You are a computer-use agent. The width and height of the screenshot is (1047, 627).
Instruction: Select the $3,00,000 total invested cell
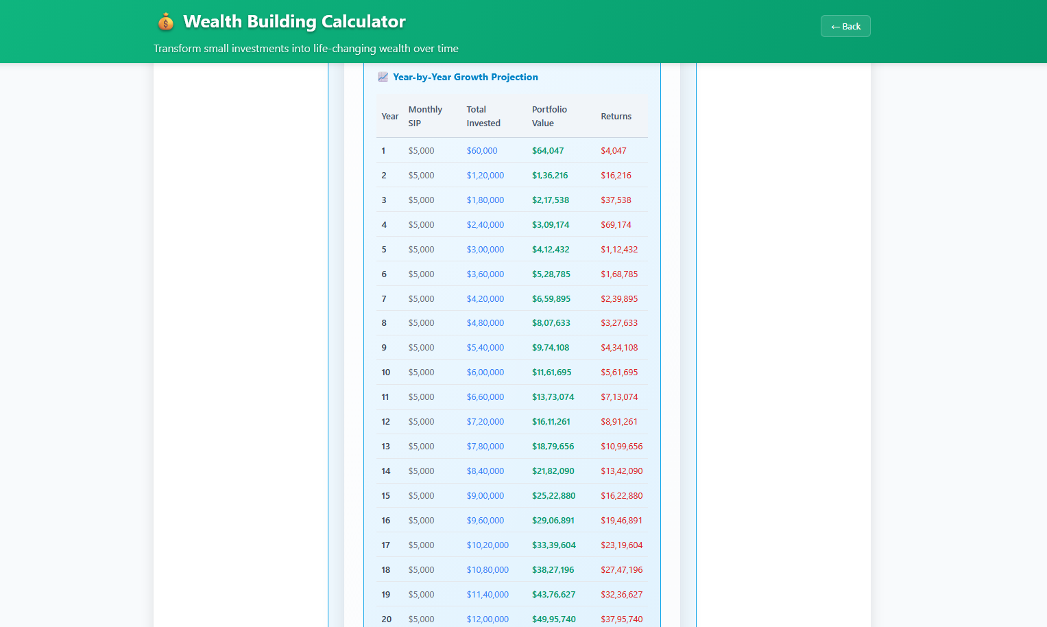click(x=485, y=249)
